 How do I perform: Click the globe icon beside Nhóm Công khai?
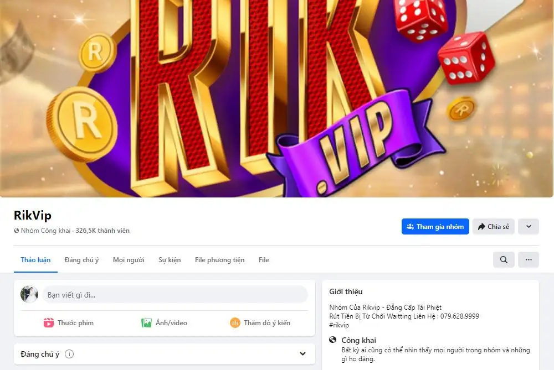(16, 231)
